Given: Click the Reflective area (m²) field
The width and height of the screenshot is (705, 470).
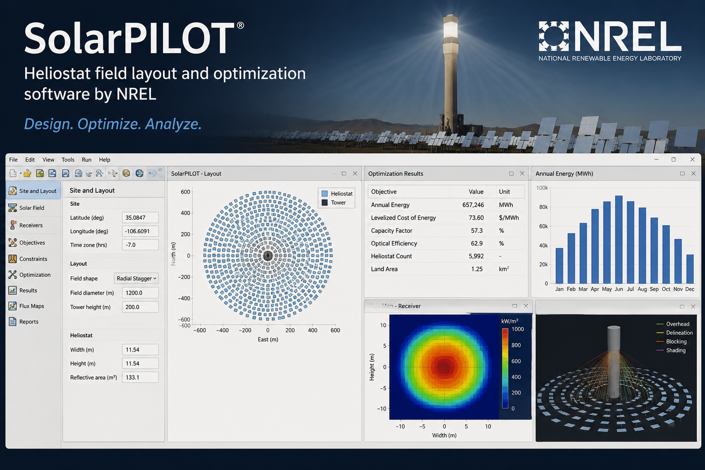Looking at the screenshot, I should coord(140,377).
